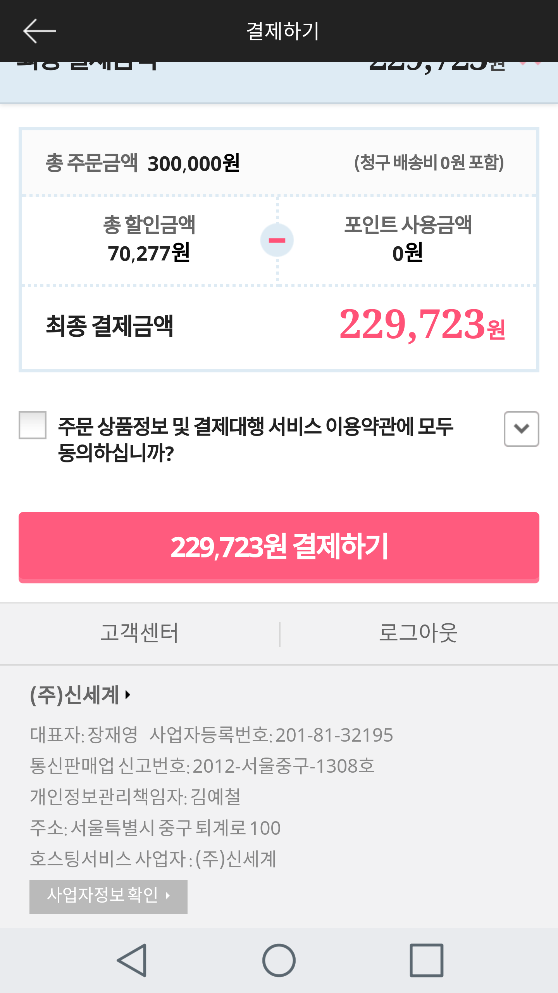Screen dimensions: 558x993
Task: Select the 총 할인금액 70,277원 value
Action: [149, 253]
